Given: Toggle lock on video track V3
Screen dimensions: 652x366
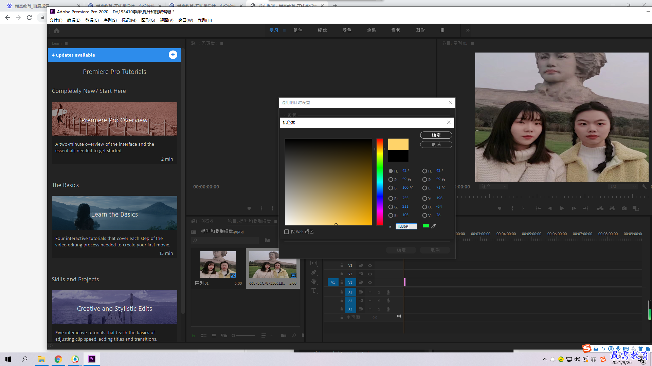Looking at the screenshot, I should pyautogui.click(x=342, y=265).
